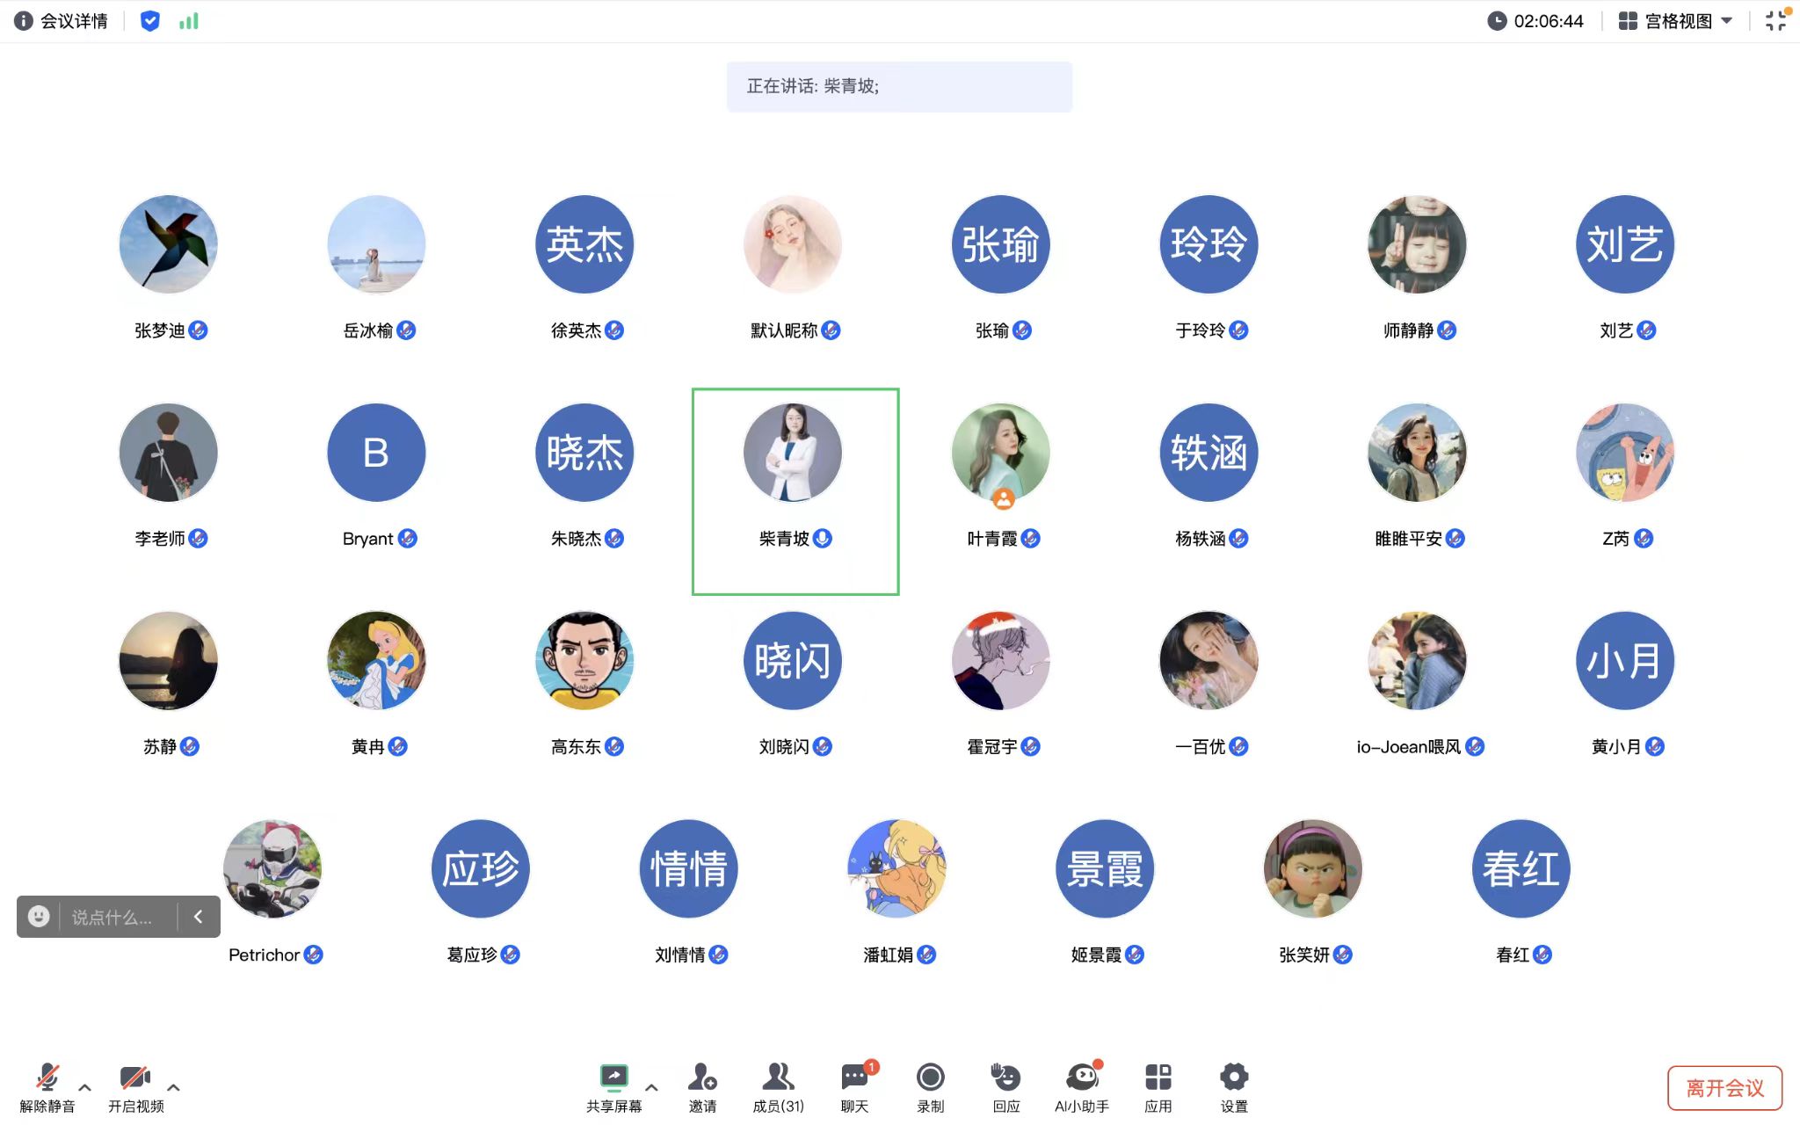Open the 邀请 invite icon
Image resolution: width=1800 pixels, height=1125 pixels.
[702, 1087]
